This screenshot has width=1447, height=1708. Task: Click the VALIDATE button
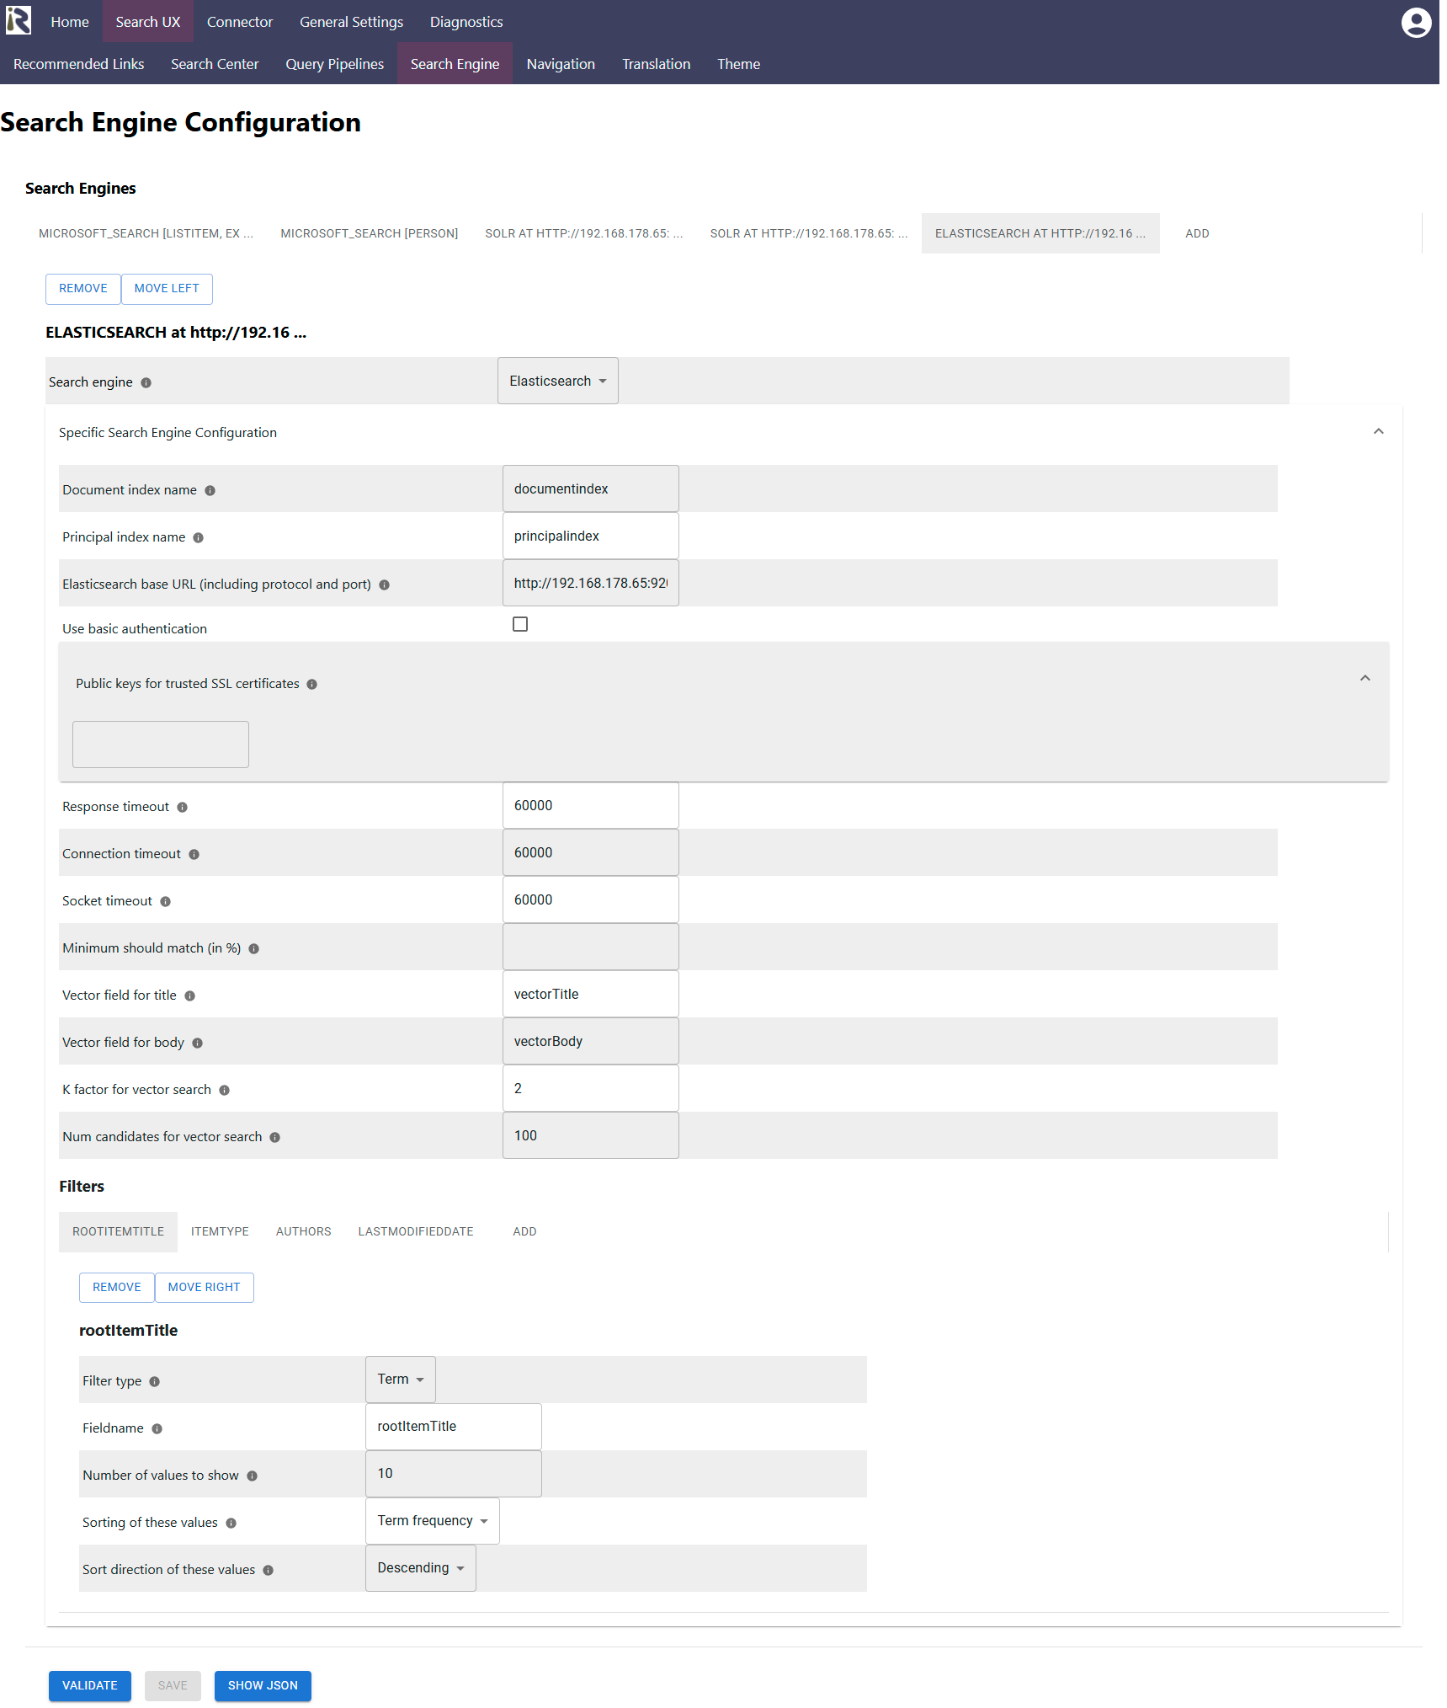pyautogui.click(x=90, y=1685)
